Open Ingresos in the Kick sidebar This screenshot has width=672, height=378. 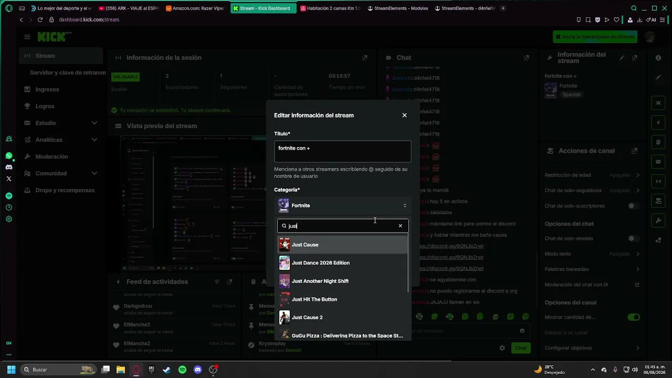pos(61,89)
